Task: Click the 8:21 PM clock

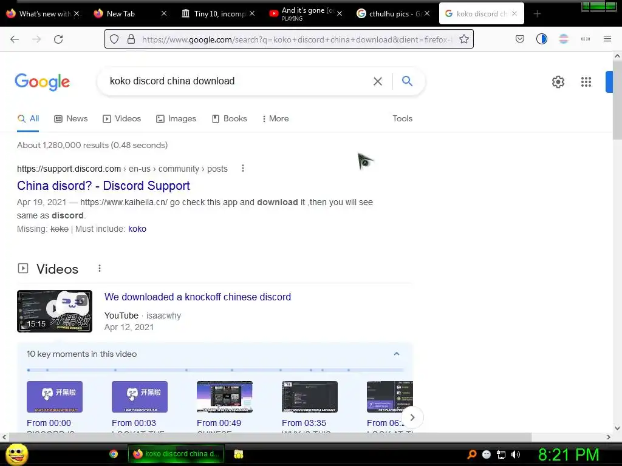Action: (569, 454)
